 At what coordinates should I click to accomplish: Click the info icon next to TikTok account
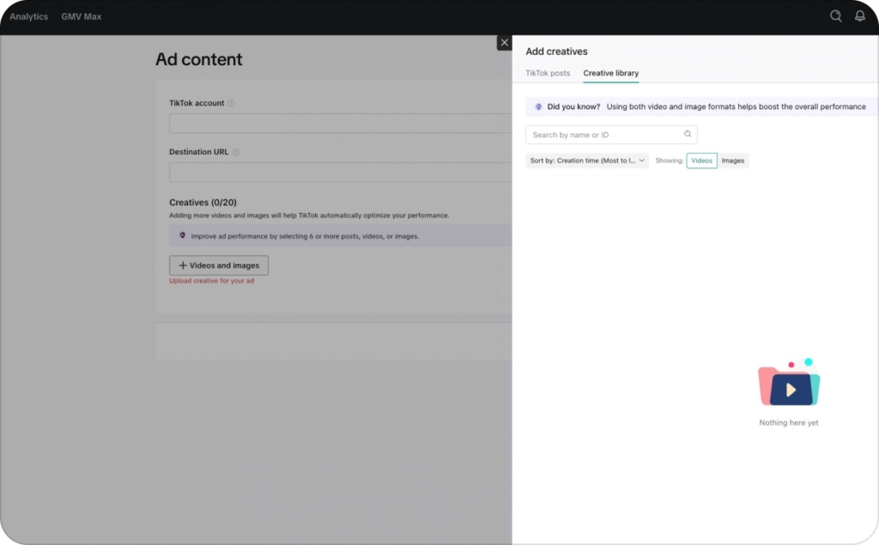click(x=231, y=104)
